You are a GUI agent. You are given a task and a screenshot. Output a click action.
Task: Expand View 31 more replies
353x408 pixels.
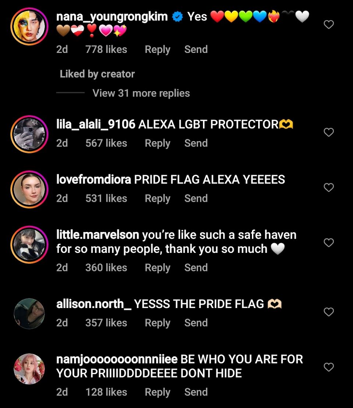pos(141,93)
